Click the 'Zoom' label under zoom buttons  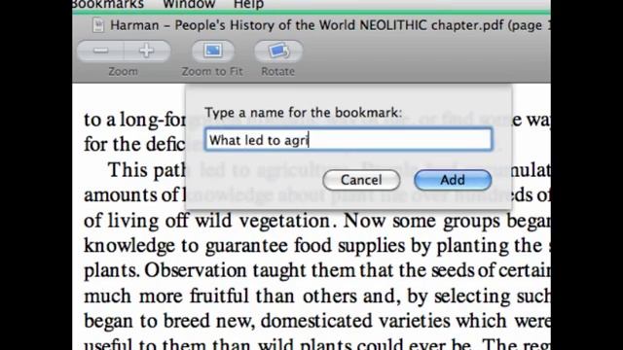[124, 72]
